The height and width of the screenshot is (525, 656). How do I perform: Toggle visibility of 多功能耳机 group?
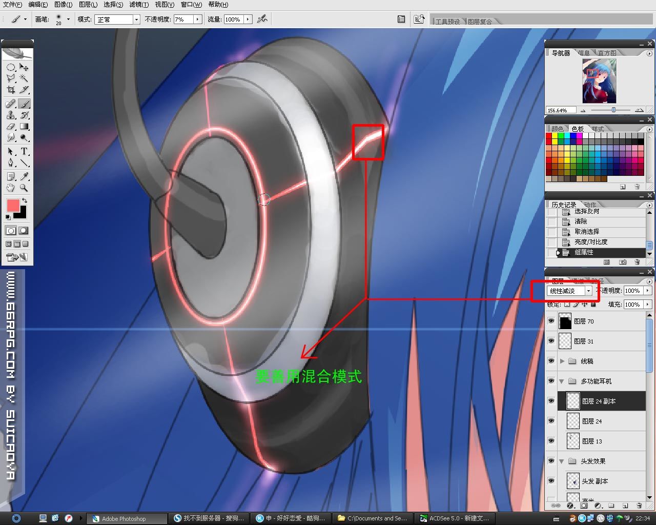(551, 381)
